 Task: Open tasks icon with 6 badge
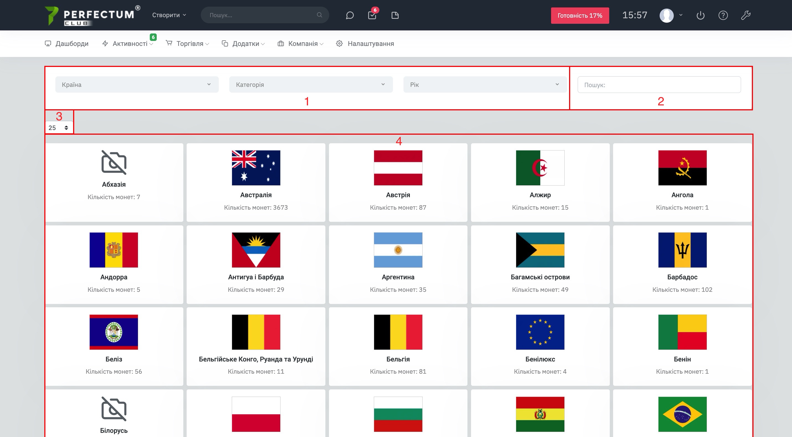tap(372, 15)
